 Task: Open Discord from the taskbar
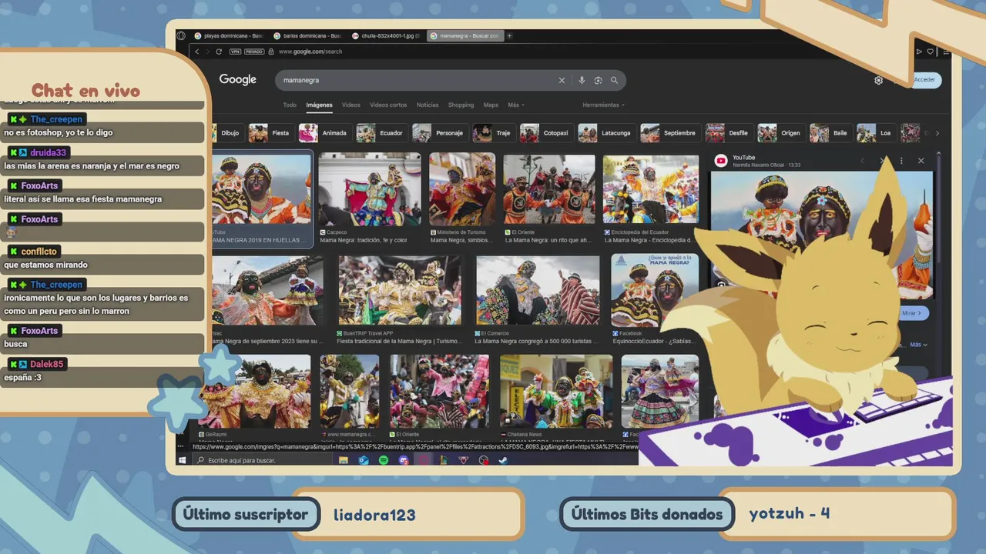click(404, 460)
